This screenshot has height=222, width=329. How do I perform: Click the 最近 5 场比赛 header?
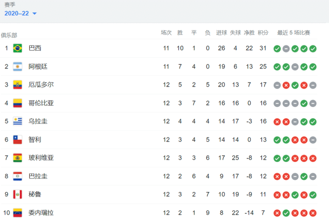click(294, 33)
